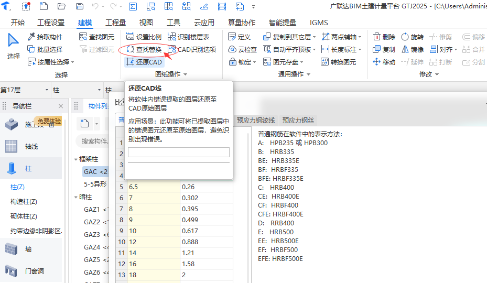Image resolution: width=487 pixels, height=283 pixels.
Task: Switch to 开始 ribbon tab
Action: point(18,23)
